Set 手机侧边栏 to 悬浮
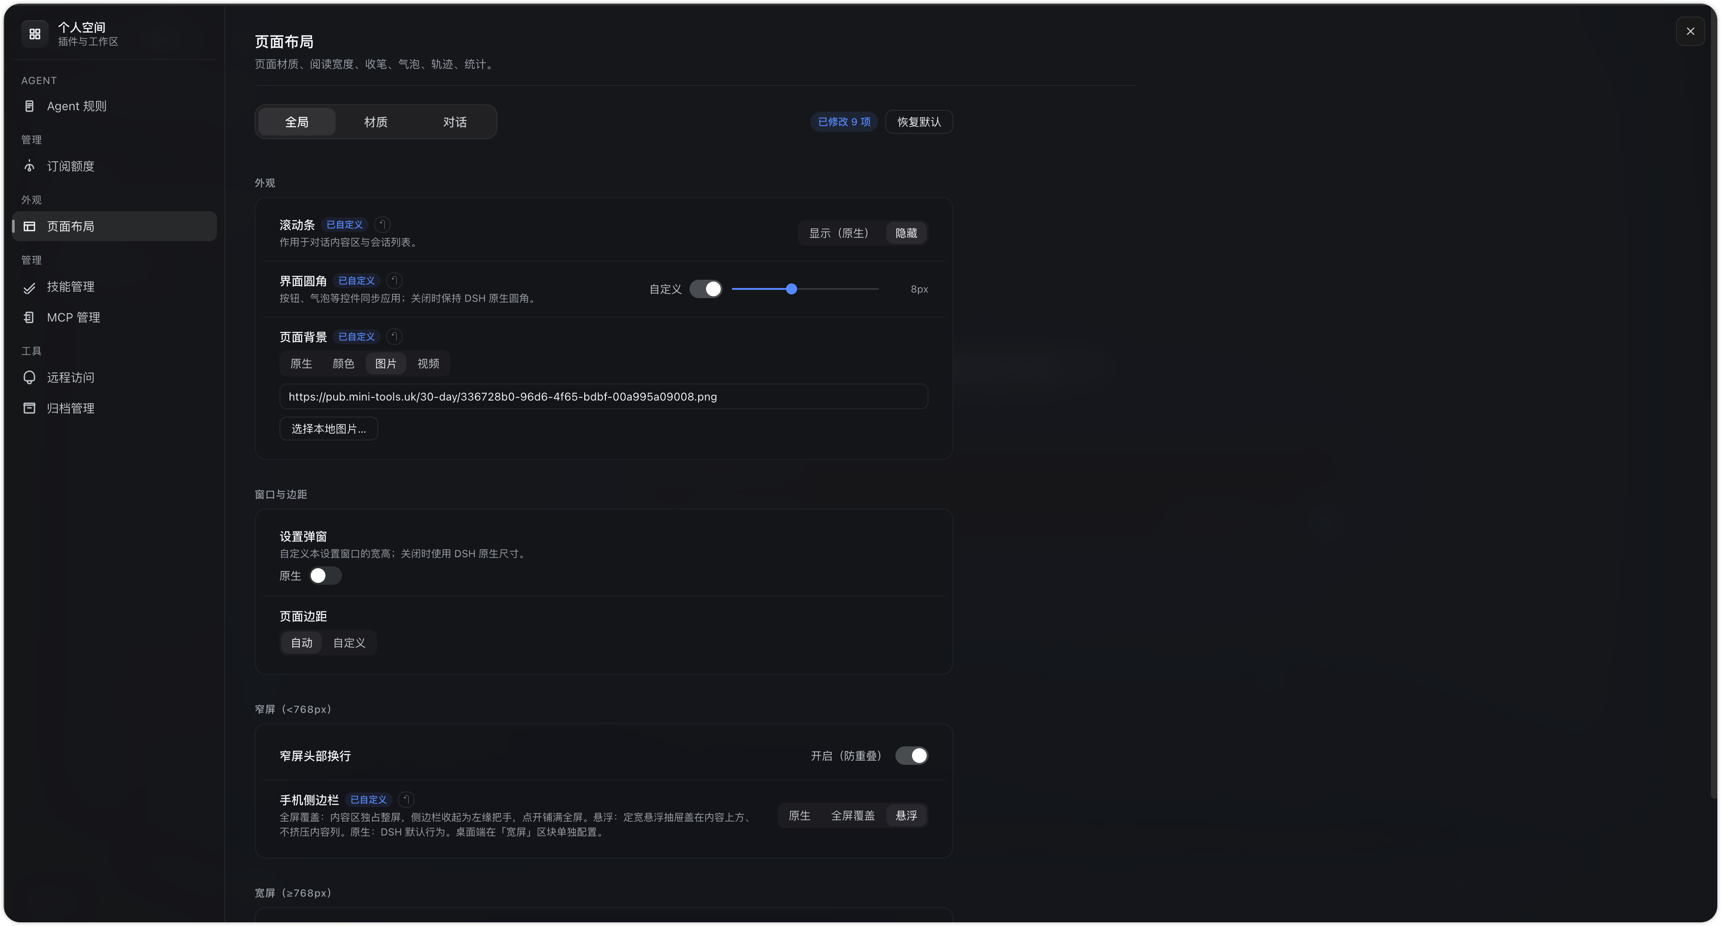This screenshot has width=1721, height=926. (x=906, y=816)
